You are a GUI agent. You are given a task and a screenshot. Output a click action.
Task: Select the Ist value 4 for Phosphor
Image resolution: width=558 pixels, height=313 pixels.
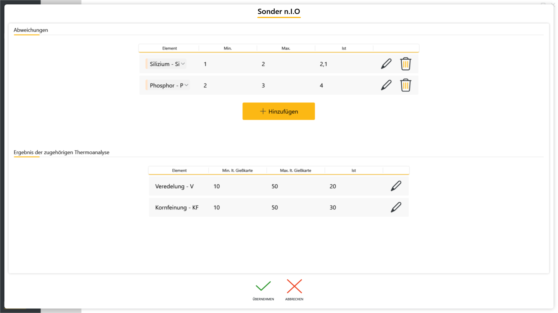[x=321, y=85]
